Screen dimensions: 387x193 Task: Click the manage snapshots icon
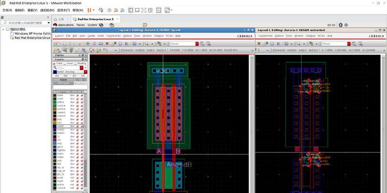122,10
